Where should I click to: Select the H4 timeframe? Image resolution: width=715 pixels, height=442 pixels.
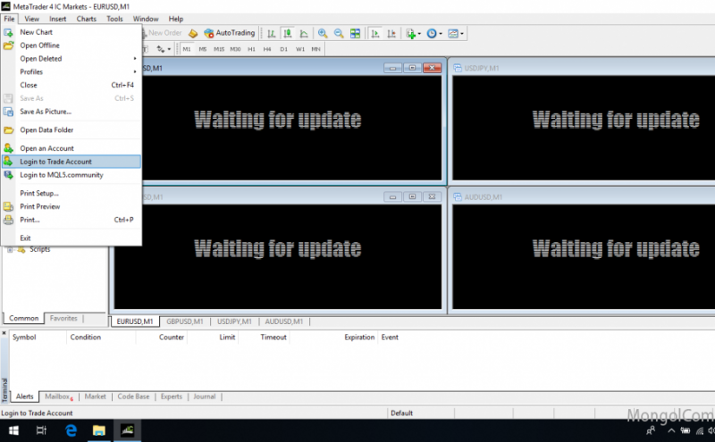point(267,49)
